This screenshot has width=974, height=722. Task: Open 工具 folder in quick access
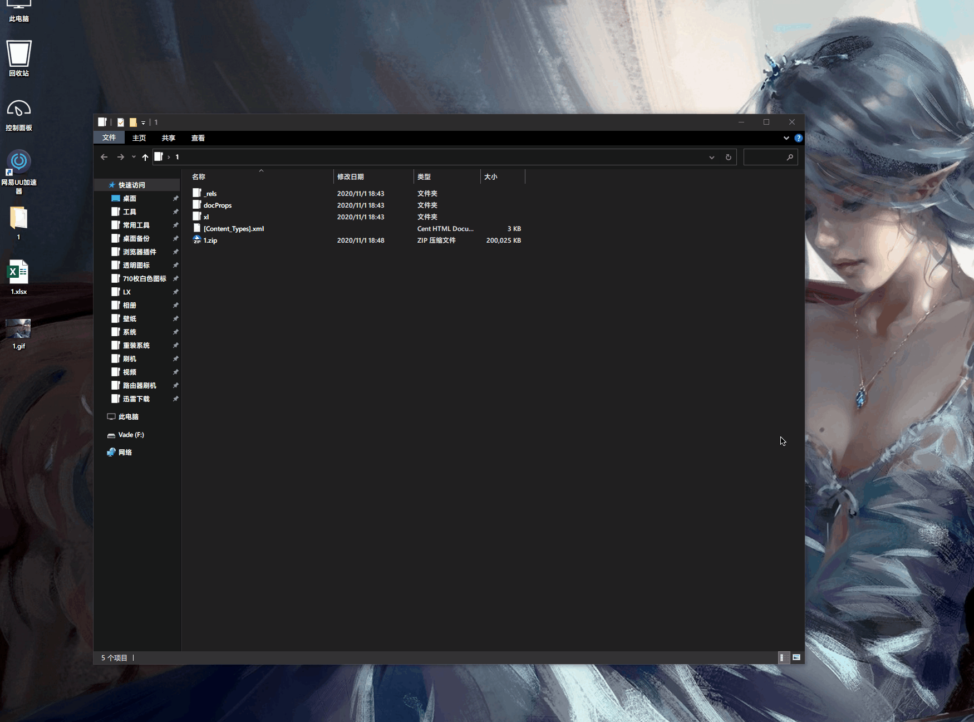129,212
